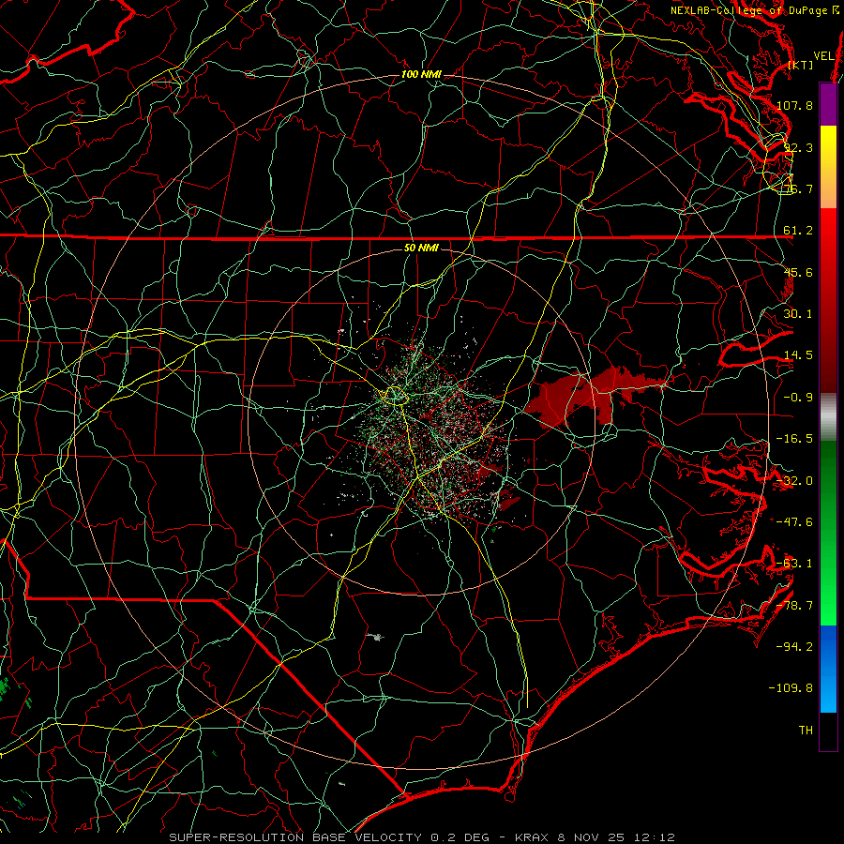This screenshot has height=844, width=844.
Task: Click the VEL legend title
Action: point(823,56)
